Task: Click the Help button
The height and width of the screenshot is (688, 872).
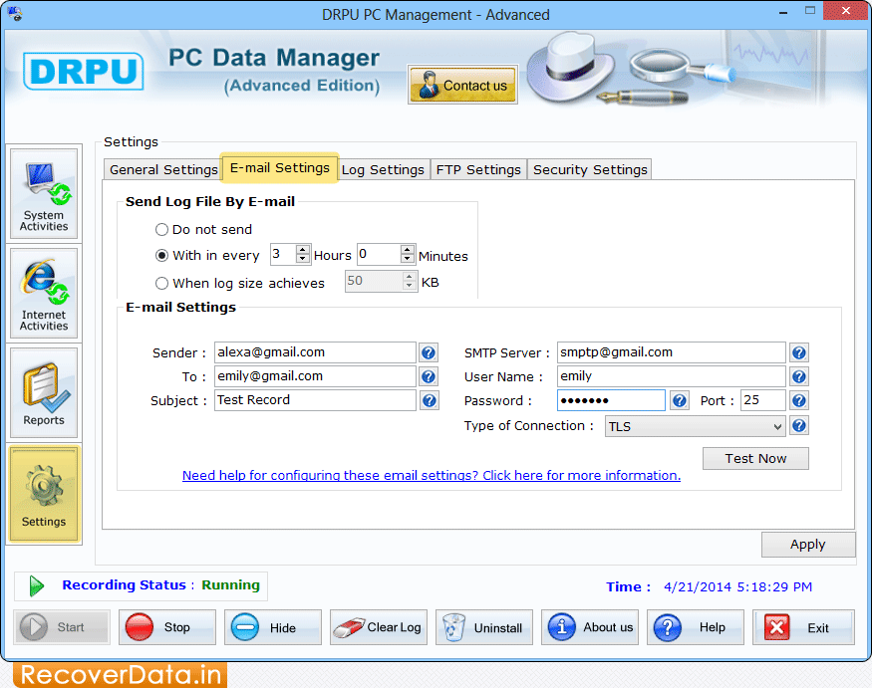Action: pyautogui.click(x=696, y=627)
